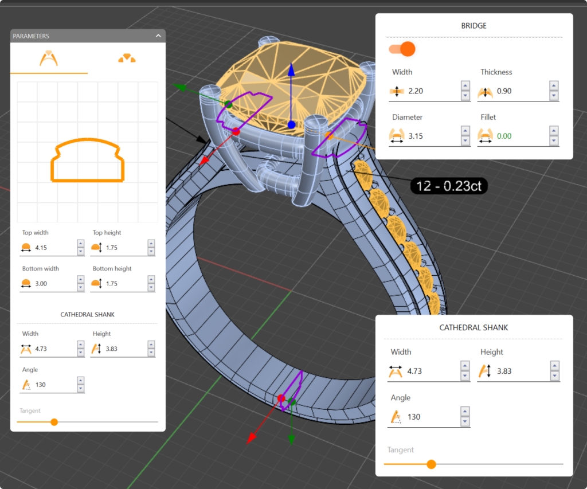The image size is (587, 489).
Task: Switch to the three-stone settings tab
Action: click(127, 58)
